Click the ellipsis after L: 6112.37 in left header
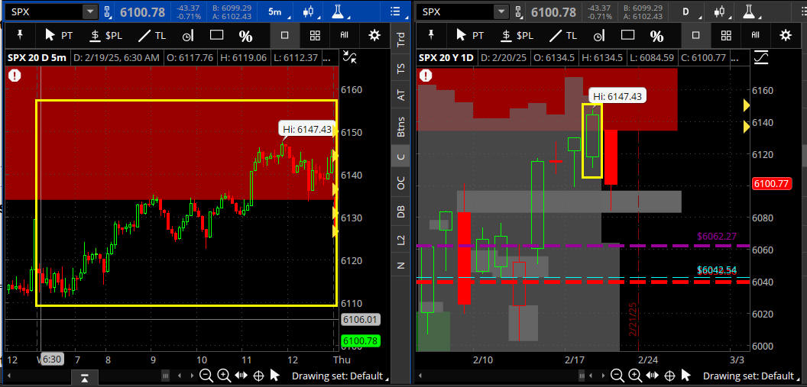This screenshot has width=807, height=387. tap(326, 58)
